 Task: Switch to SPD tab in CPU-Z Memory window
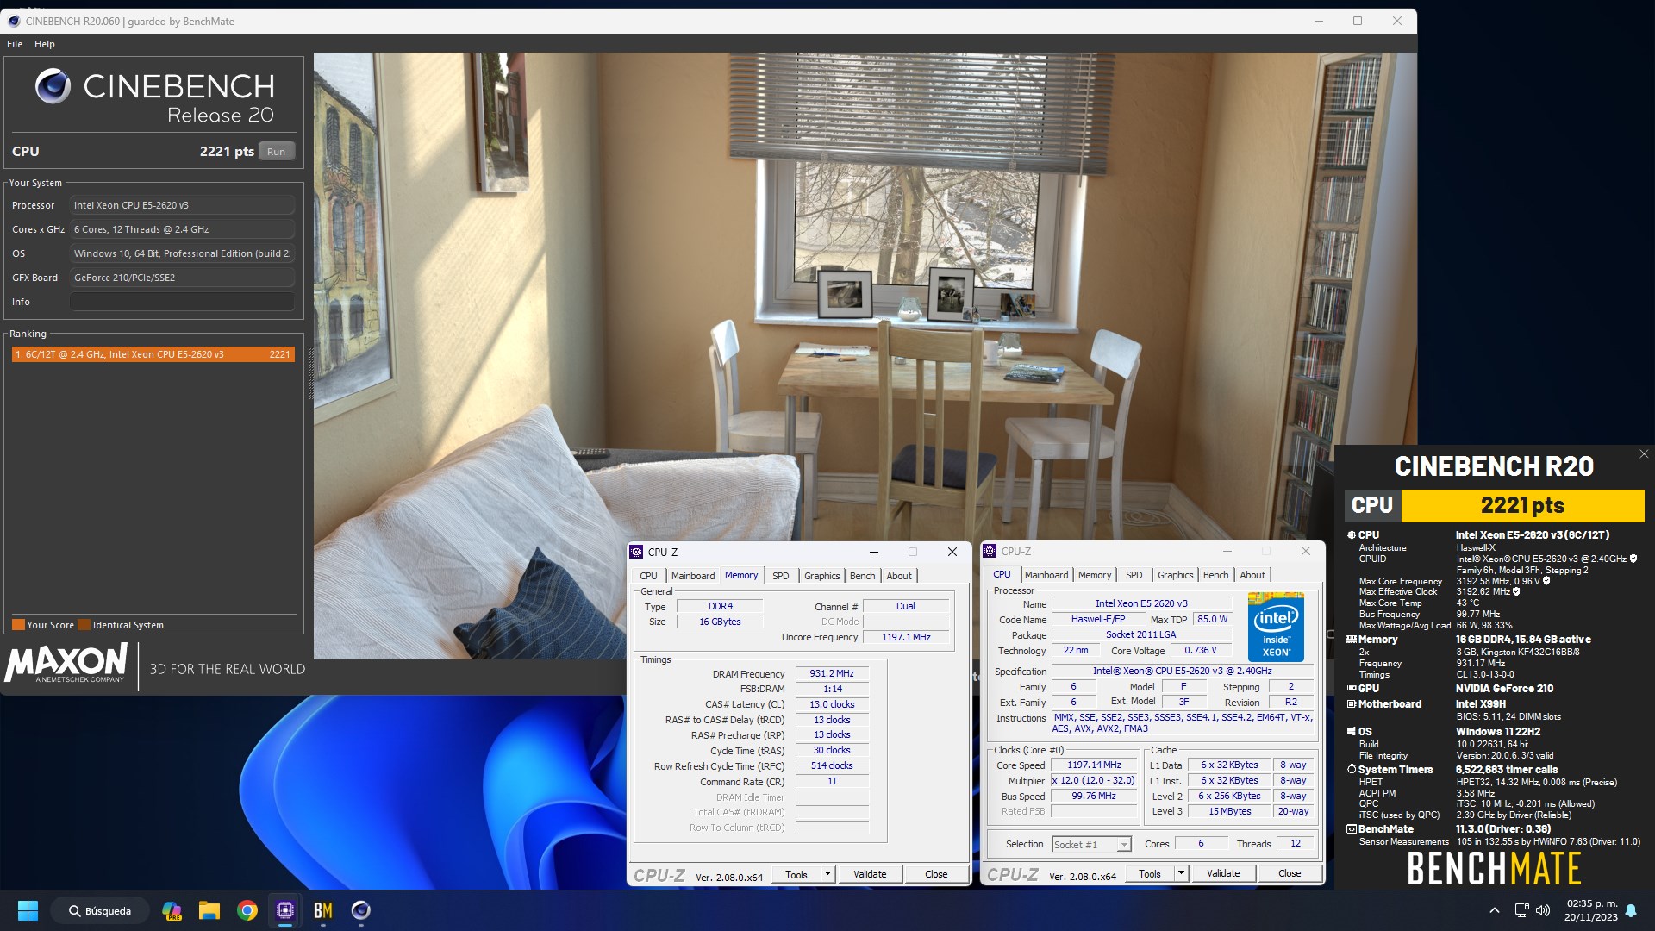780,576
